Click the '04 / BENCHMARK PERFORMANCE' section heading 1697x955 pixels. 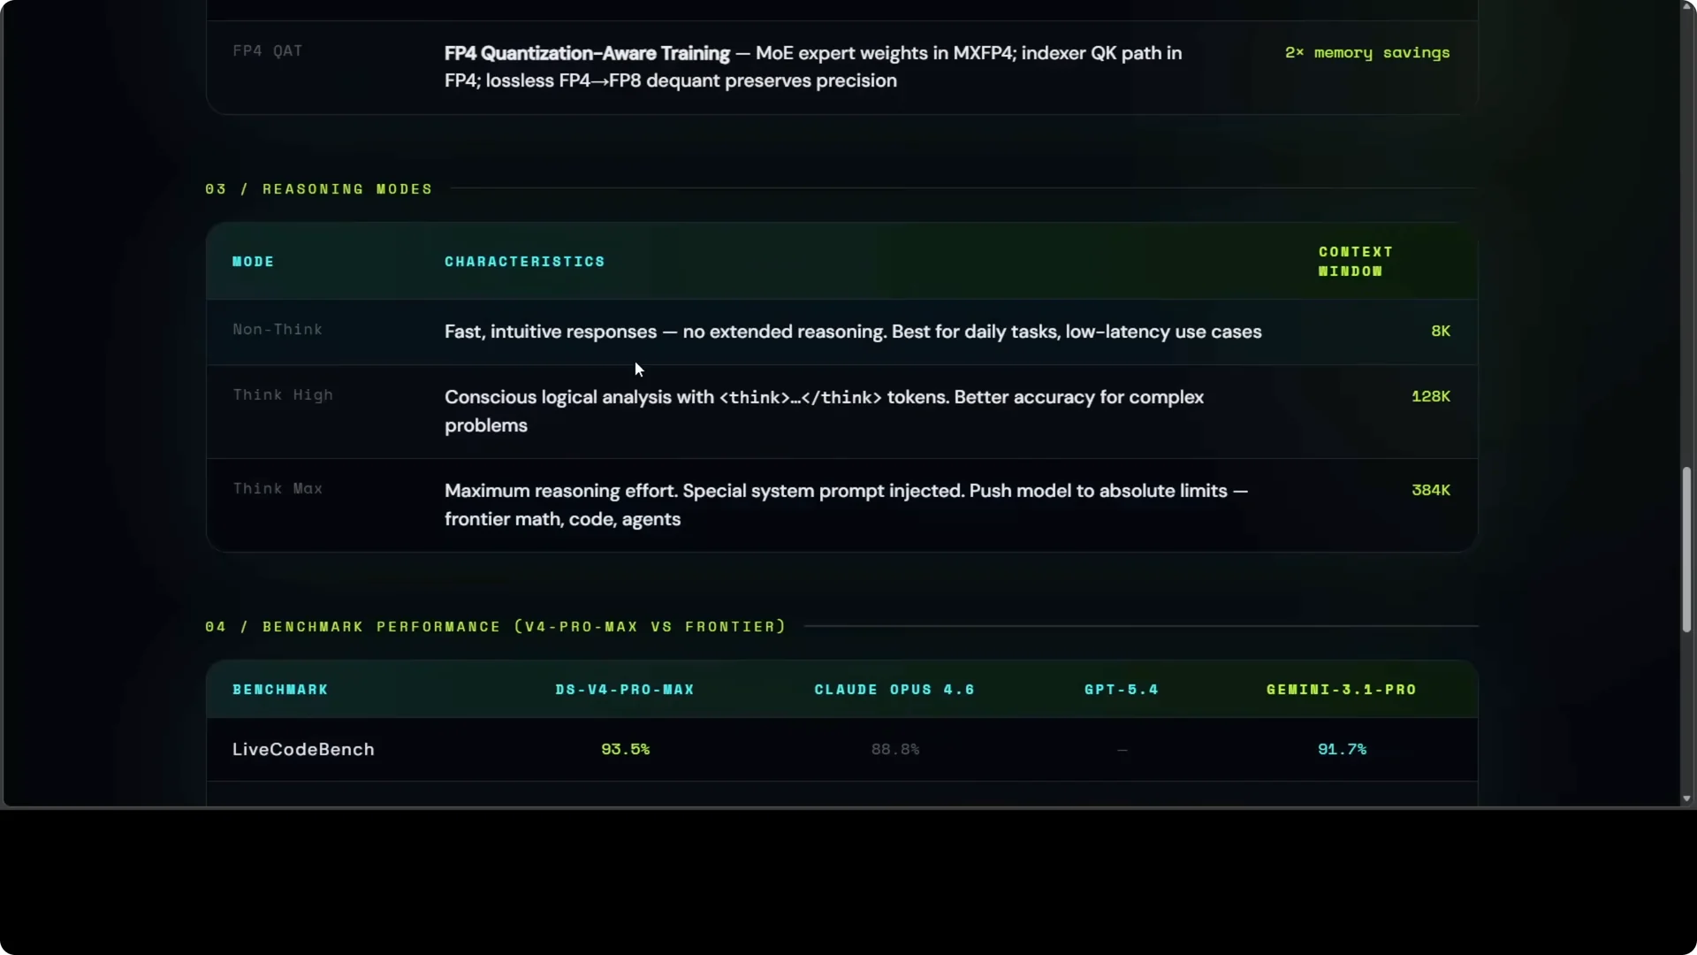pos(496,627)
